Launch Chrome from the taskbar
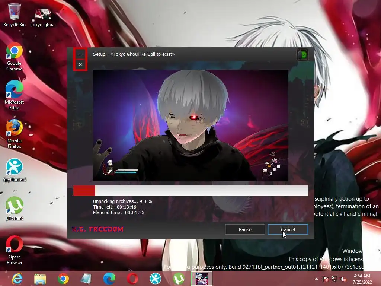Screen dimensions: 381x286 click(x=63, y=279)
